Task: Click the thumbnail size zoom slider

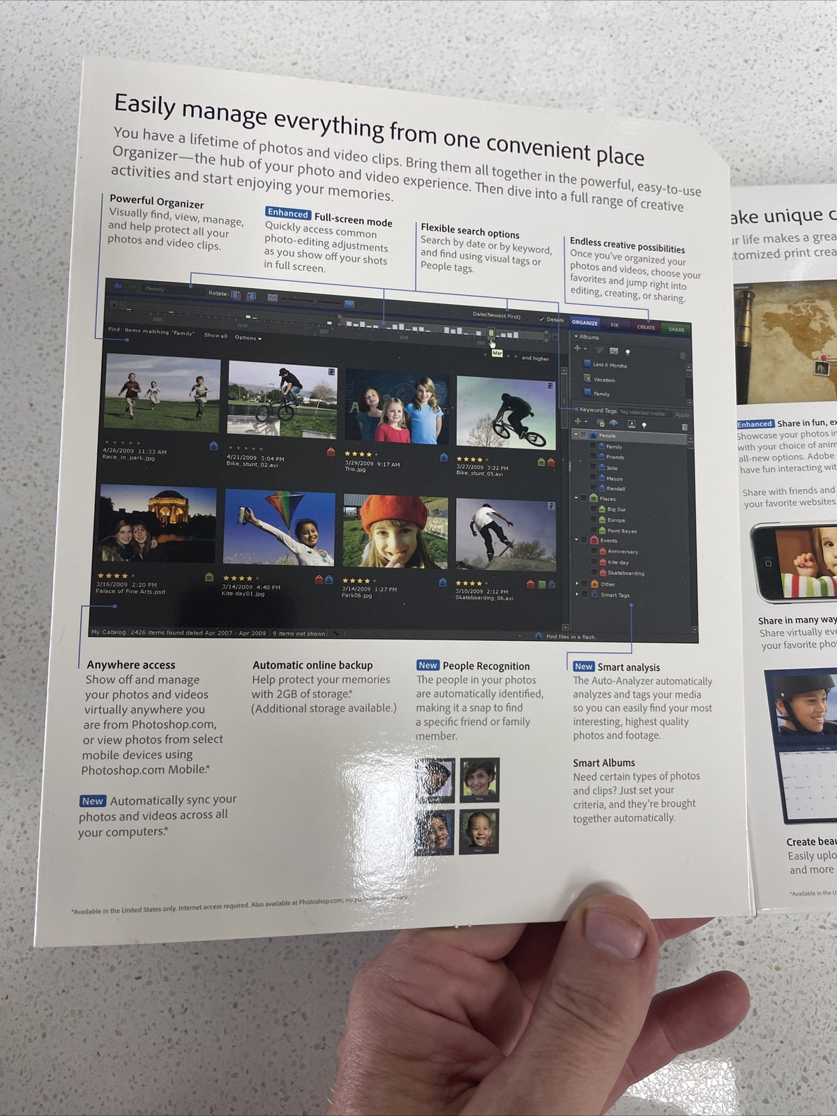Action: 311,301
